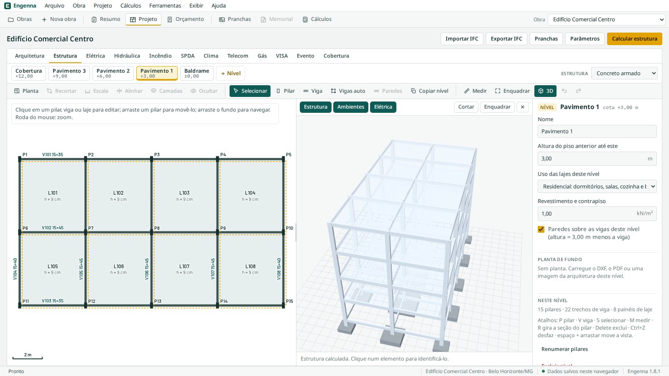Select the Pavimento 2 level tab
This screenshot has height=376, width=669.
pyautogui.click(x=113, y=73)
